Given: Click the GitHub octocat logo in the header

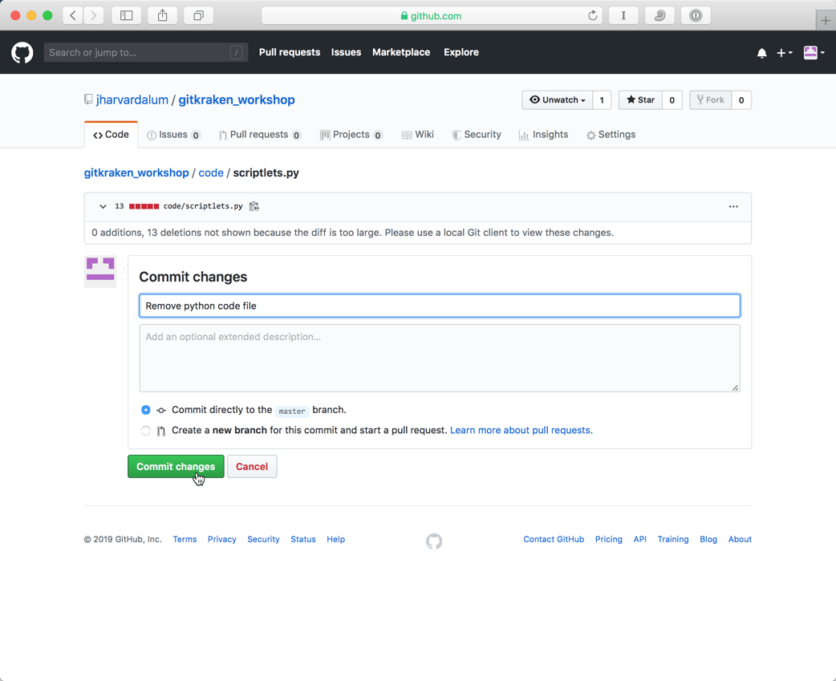Looking at the screenshot, I should (22, 52).
